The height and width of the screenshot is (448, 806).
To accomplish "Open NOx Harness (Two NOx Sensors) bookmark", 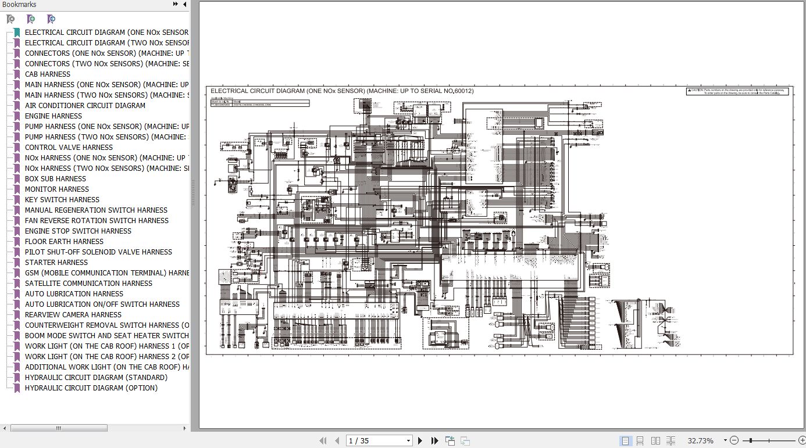I will 107,169.
